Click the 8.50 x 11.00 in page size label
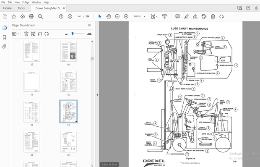 (x=109, y=164)
